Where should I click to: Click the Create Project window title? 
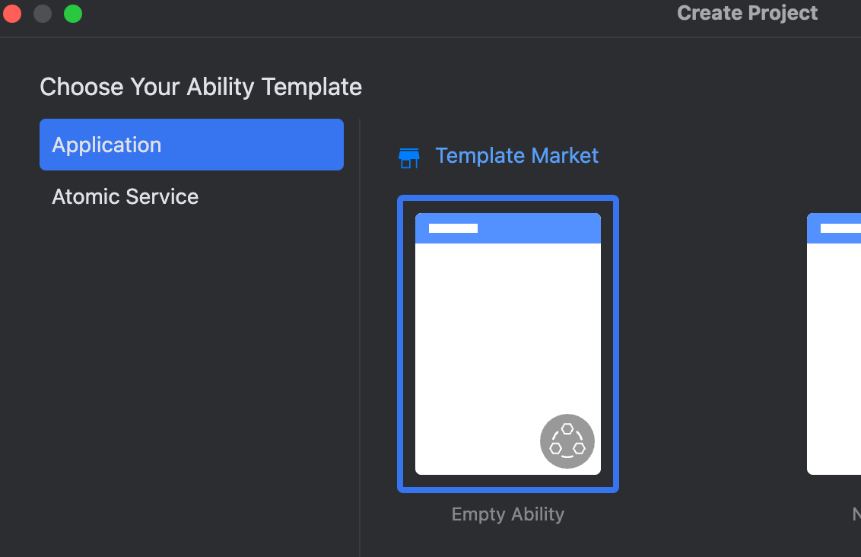(747, 13)
